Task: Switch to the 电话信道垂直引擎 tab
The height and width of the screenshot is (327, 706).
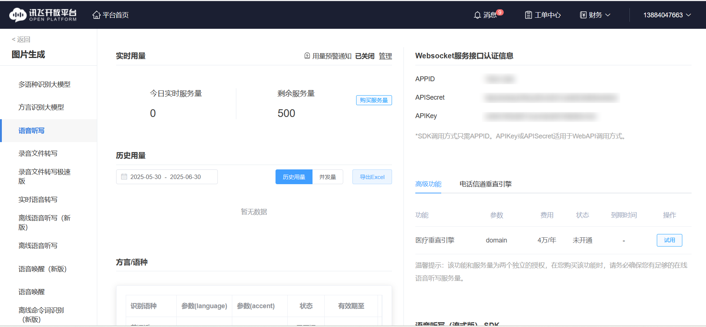Action: (x=486, y=184)
